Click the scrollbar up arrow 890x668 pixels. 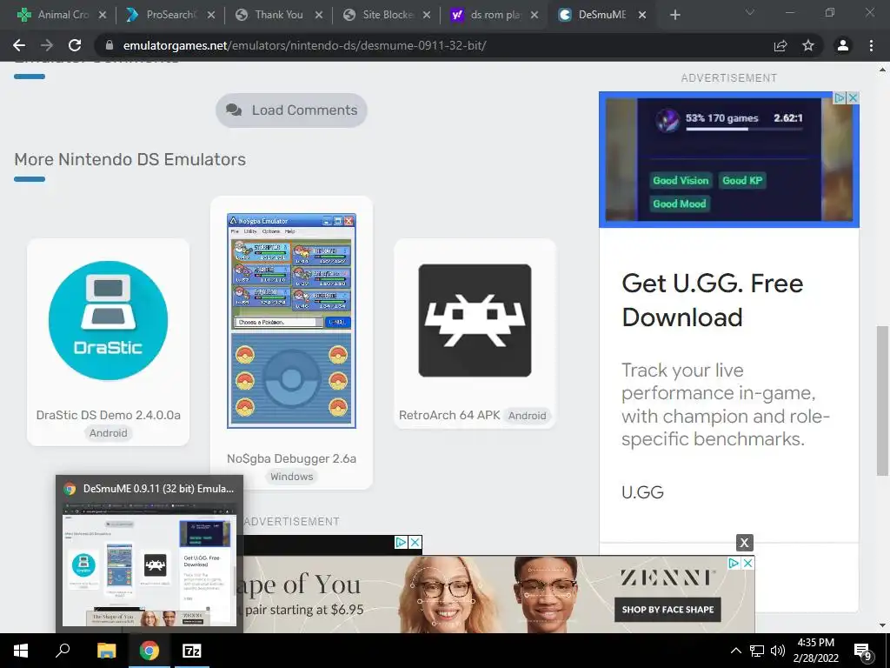[x=882, y=70]
